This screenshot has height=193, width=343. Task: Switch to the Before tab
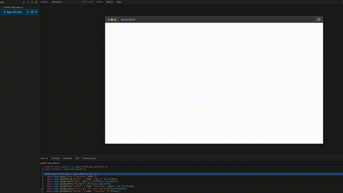110,2
